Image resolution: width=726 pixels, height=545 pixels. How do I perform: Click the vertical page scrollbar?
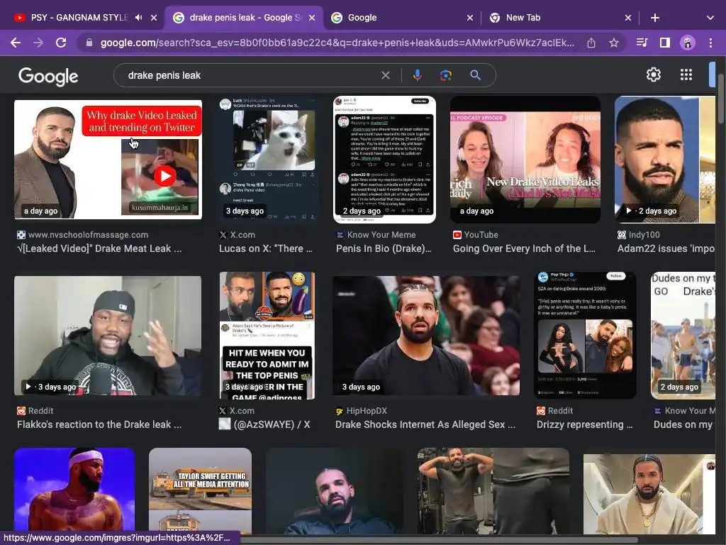tap(721, 99)
